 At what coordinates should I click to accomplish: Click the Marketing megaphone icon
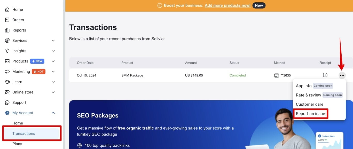point(7,72)
